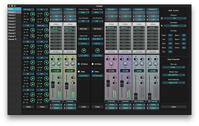This screenshot has width=199, height=126.
Task: Uncheck the ticked DC Block checkbox
Action: pyautogui.click(x=79, y=64)
